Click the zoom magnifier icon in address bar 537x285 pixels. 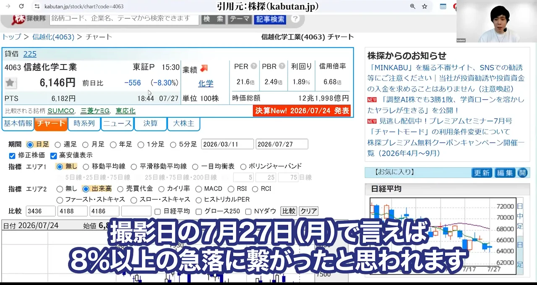coord(412,6)
